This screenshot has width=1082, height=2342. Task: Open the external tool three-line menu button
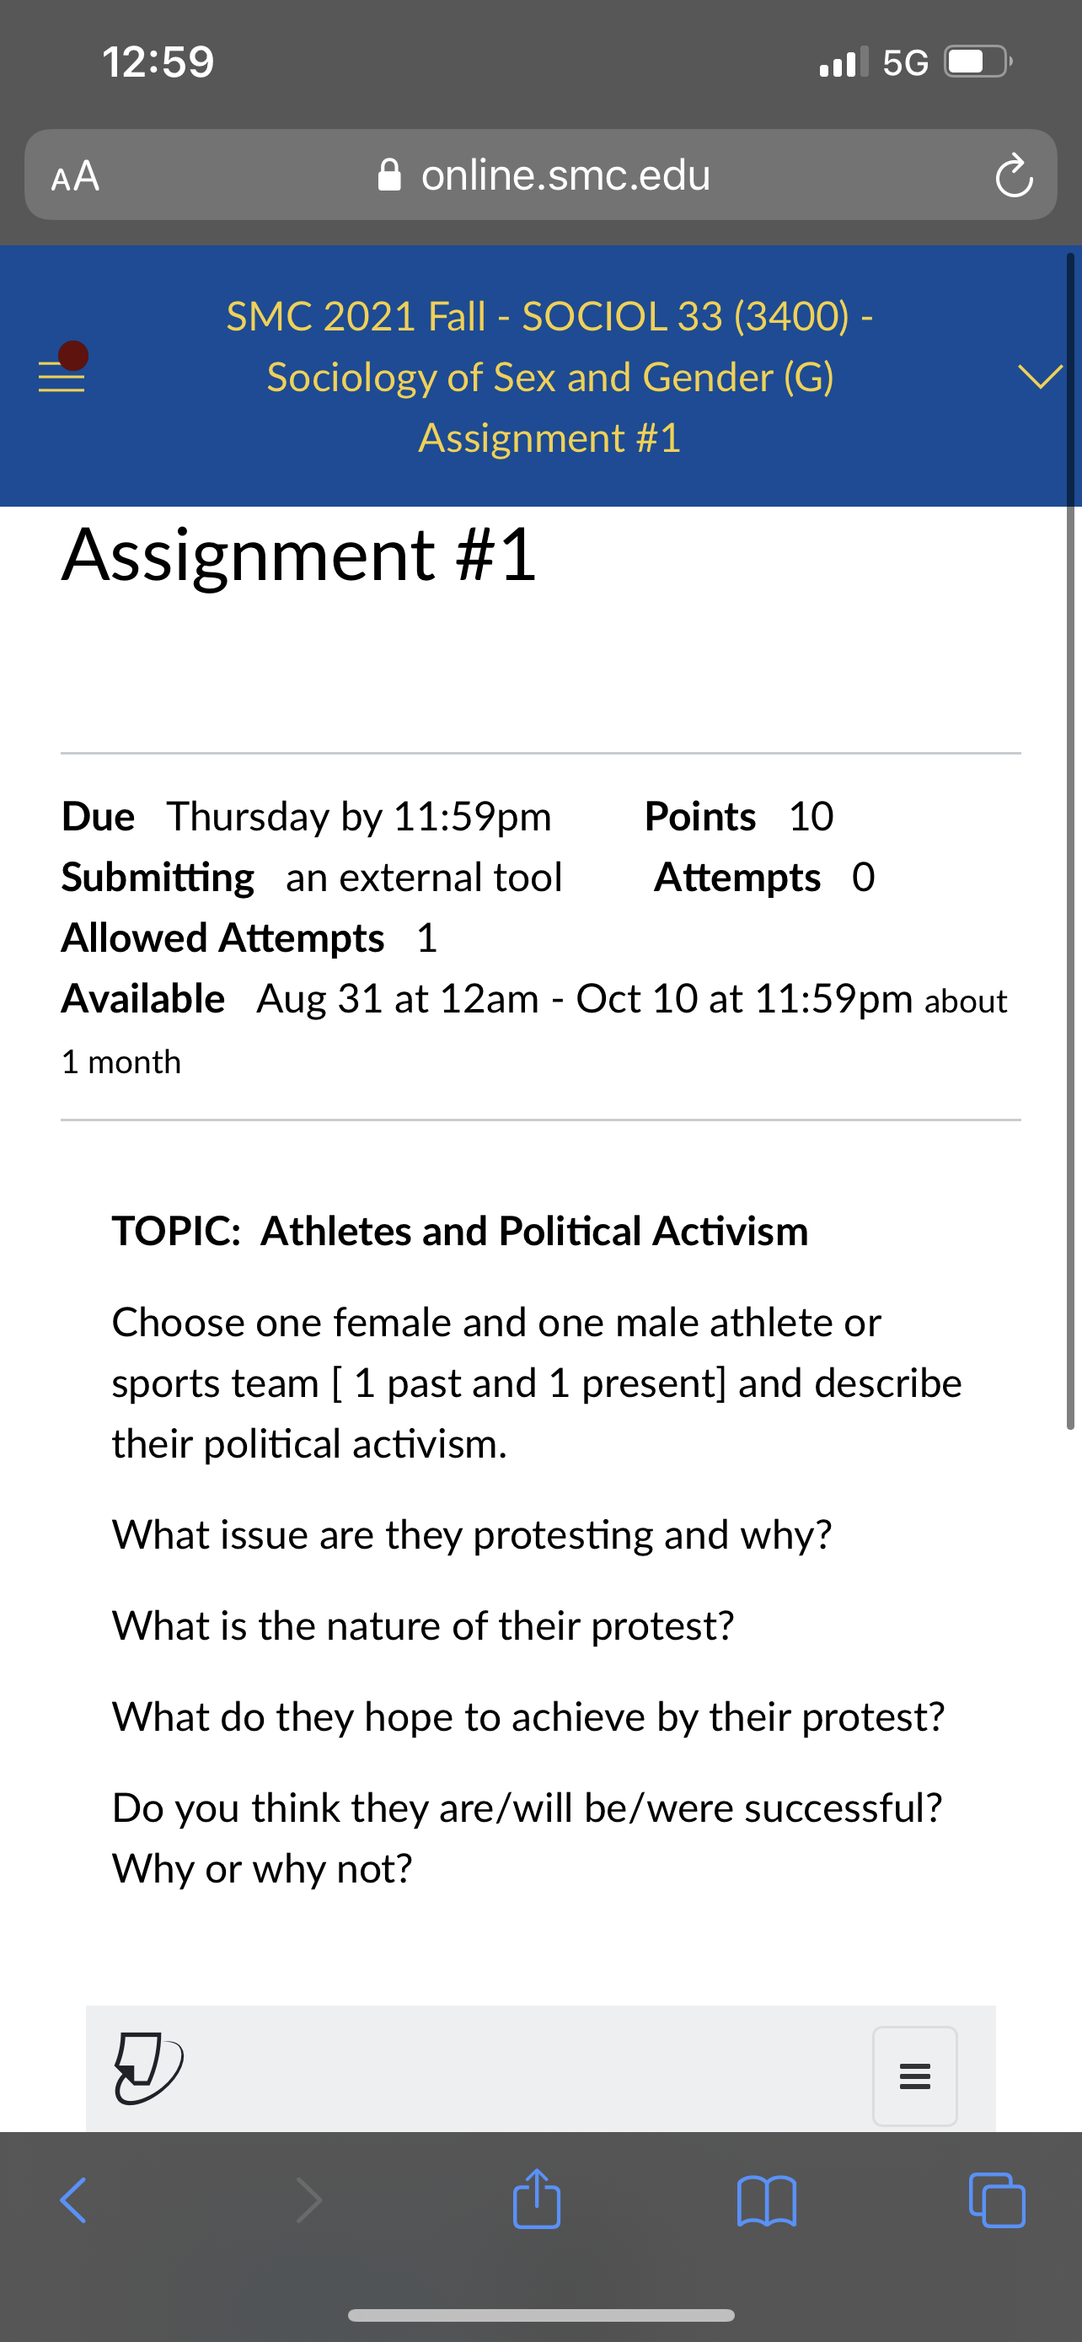tap(915, 2076)
